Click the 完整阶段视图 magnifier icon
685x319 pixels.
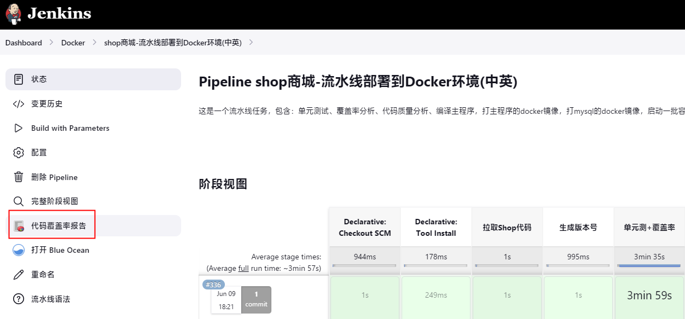click(x=19, y=201)
